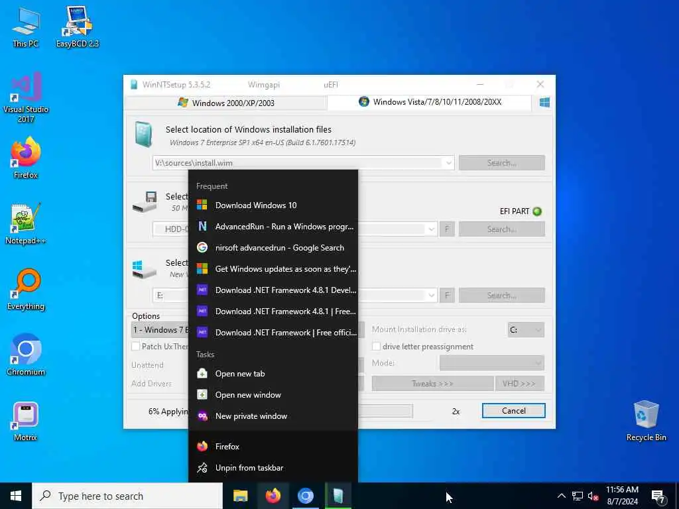Open Download .NET Framework 4.8.1 | Free... entry
This screenshot has height=509, width=679.
pyautogui.click(x=273, y=311)
